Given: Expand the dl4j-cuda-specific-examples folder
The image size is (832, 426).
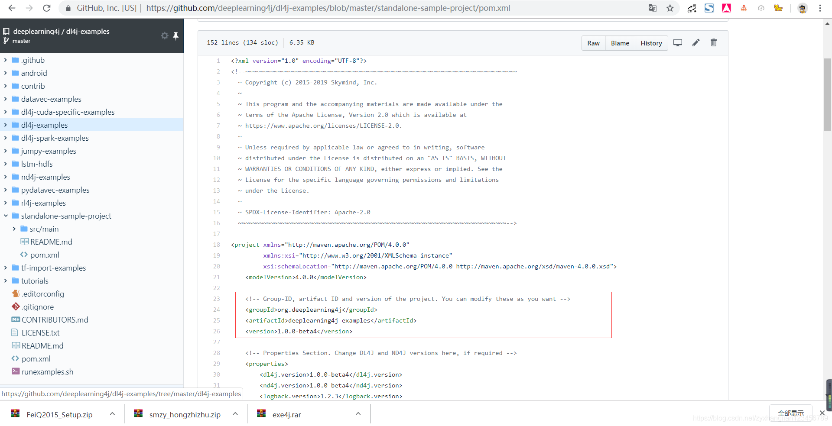Looking at the screenshot, I should pos(6,112).
